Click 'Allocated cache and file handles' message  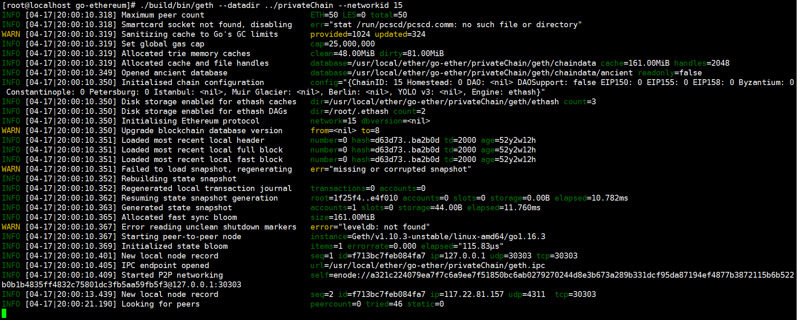point(195,63)
